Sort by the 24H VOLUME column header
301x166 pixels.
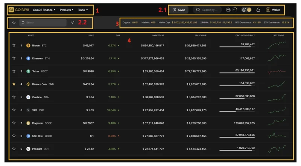tap(201, 35)
